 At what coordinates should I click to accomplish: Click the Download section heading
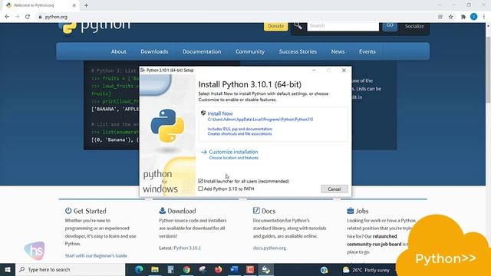coord(181,211)
